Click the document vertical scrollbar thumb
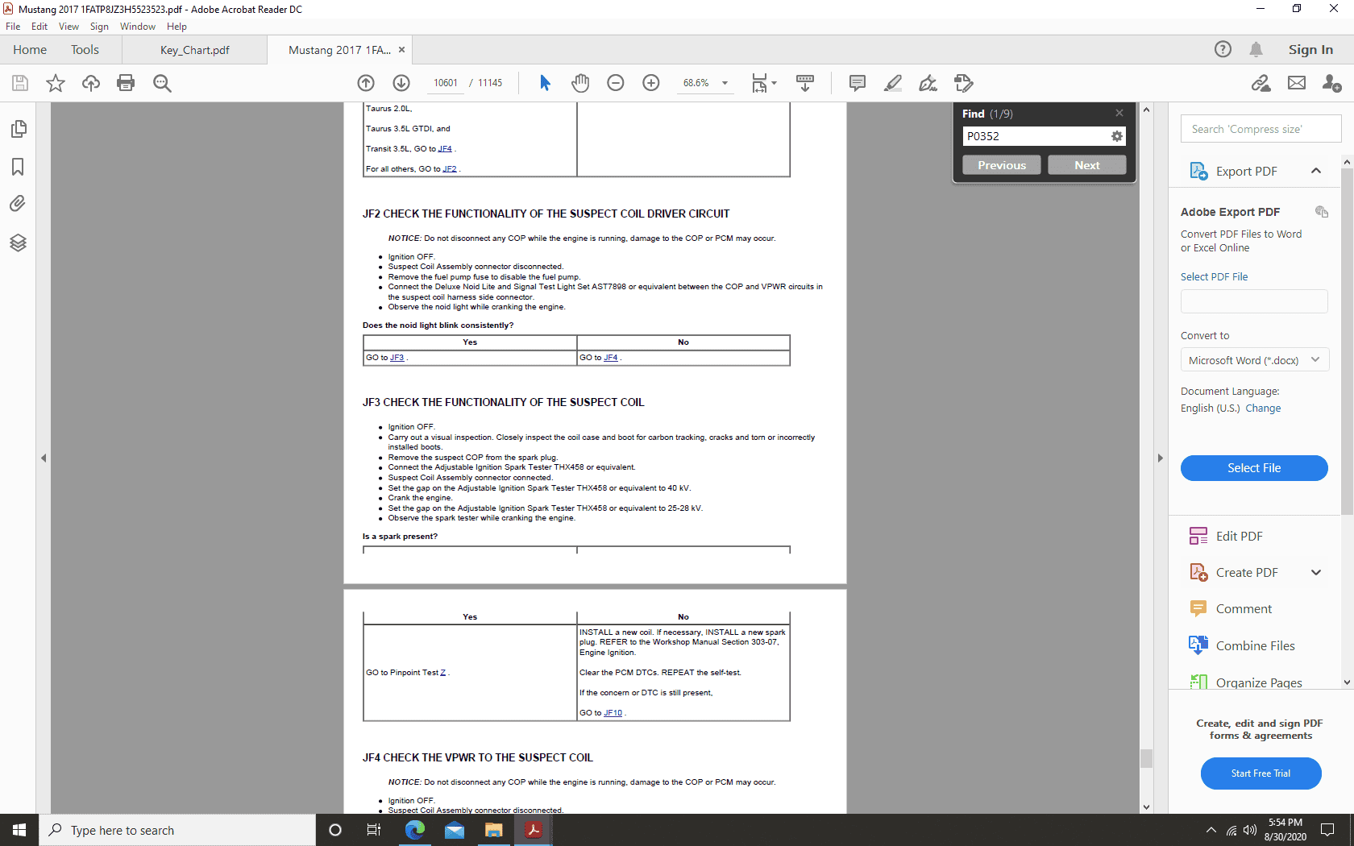The height and width of the screenshot is (846, 1354). click(x=1146, y=758)
